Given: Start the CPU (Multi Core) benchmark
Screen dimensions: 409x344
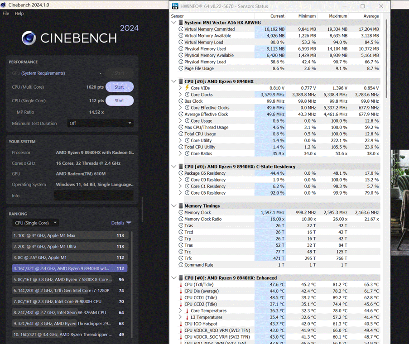Looking at the screenshot, I should click(x=119, y=87).
